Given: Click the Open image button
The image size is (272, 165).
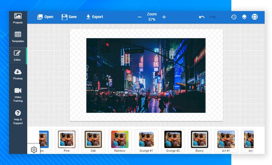Looking at the screenshot, I should tap(45, 17).
